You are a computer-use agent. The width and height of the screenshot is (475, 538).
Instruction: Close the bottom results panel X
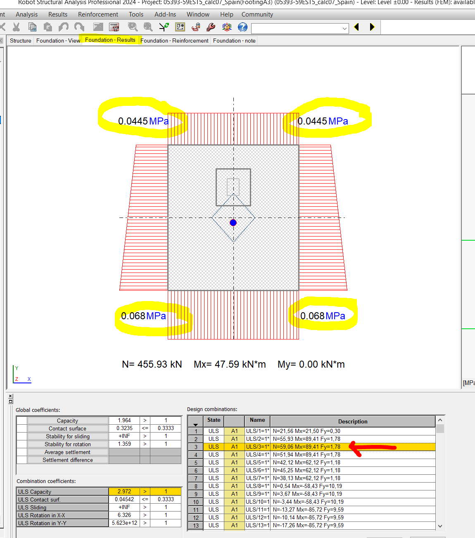(x=11, y=396)
